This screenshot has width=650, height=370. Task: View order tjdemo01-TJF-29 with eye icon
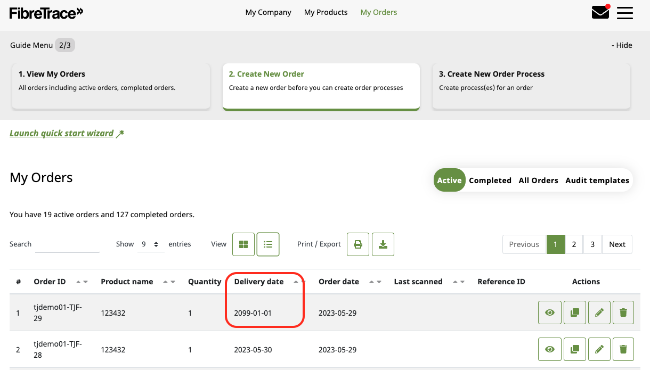550,313
